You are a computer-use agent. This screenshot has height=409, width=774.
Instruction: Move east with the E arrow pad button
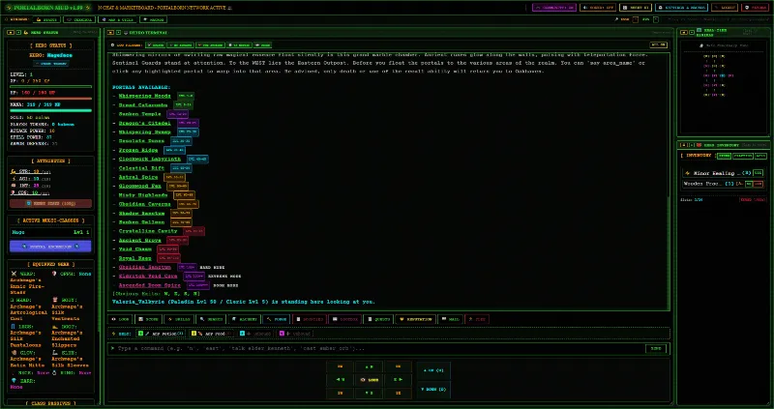398,380
